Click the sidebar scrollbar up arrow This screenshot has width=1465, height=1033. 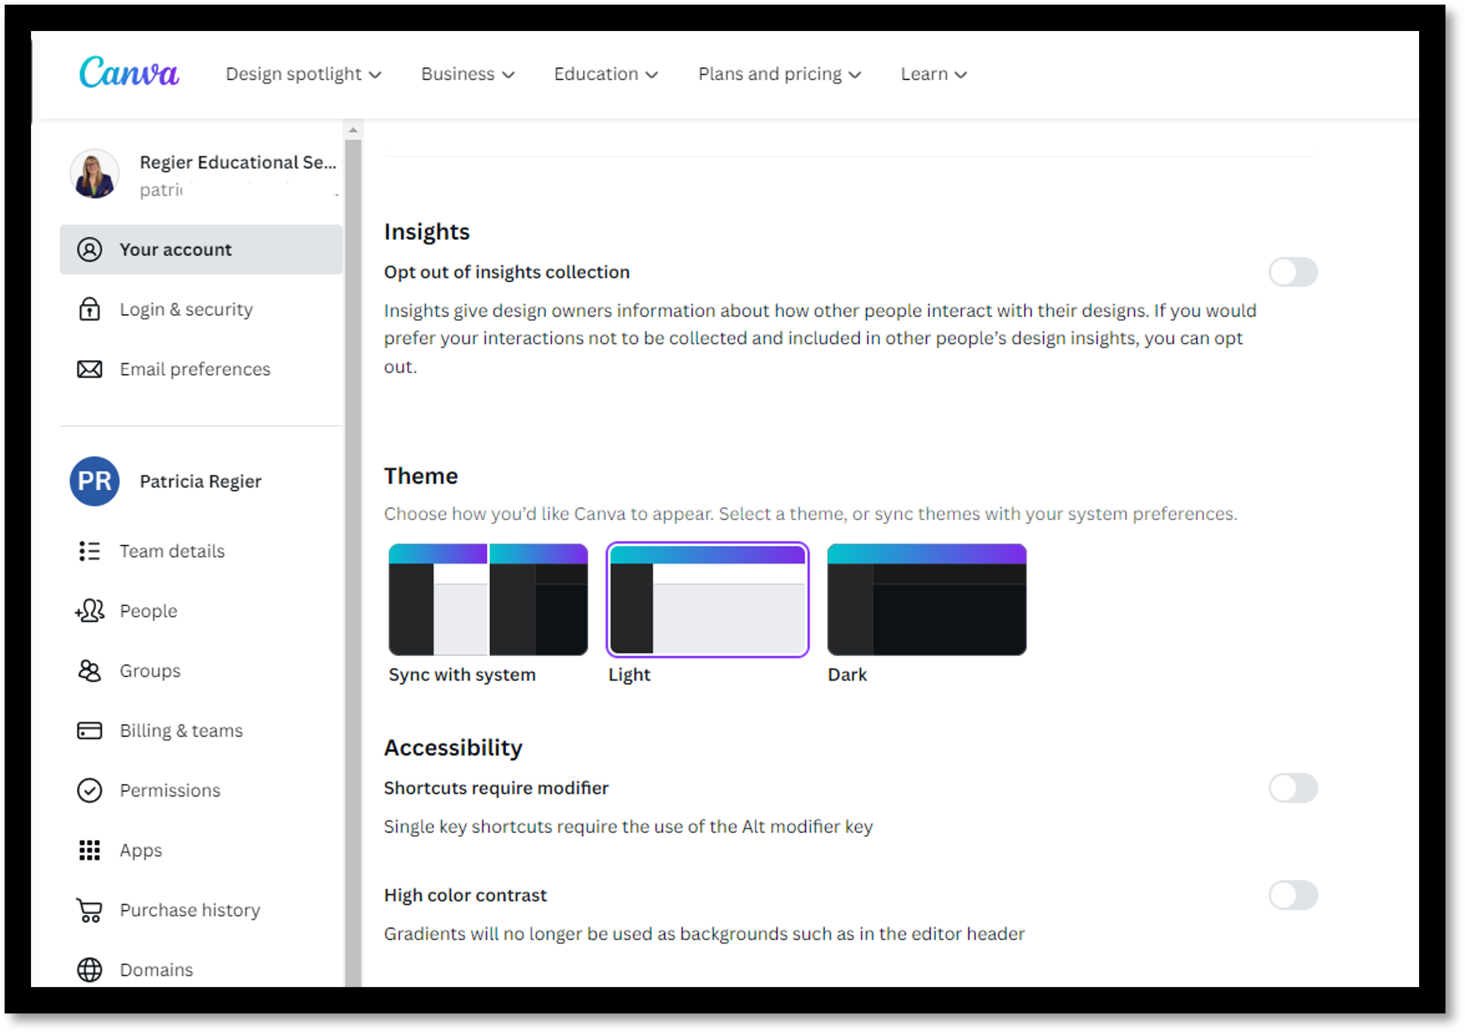click(353, 130)
